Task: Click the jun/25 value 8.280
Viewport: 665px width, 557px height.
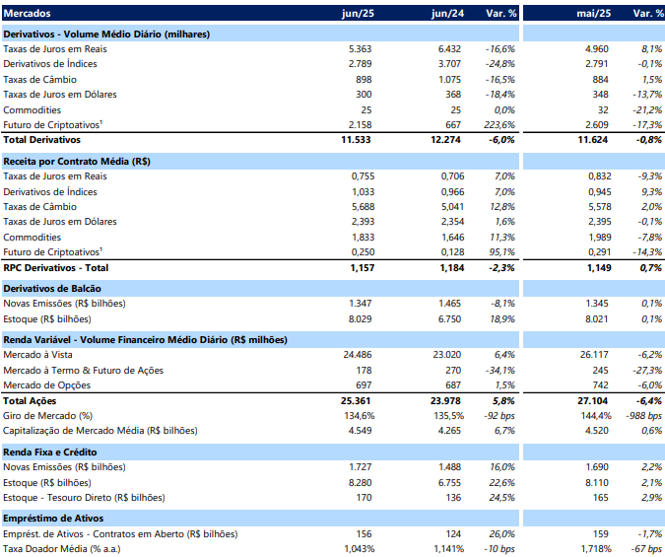Action: [360, 483]
